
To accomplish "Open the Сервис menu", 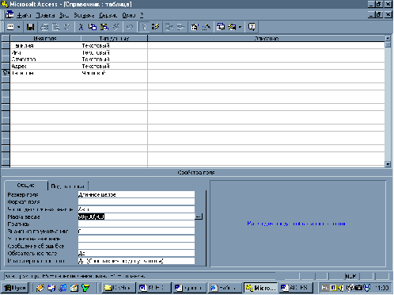I will (x=108, y=15).
